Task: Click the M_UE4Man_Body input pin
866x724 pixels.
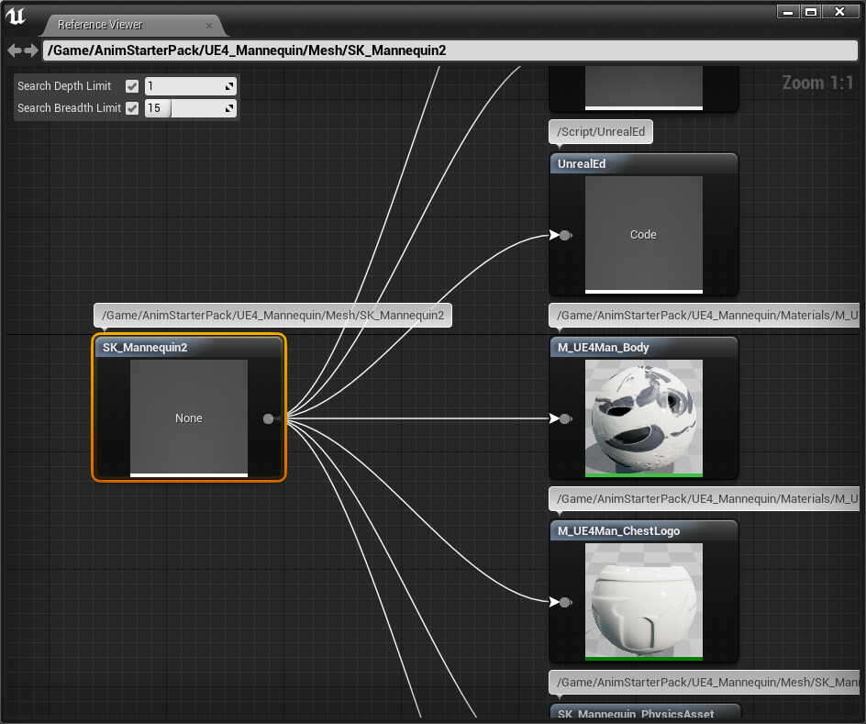Action: 564,418
